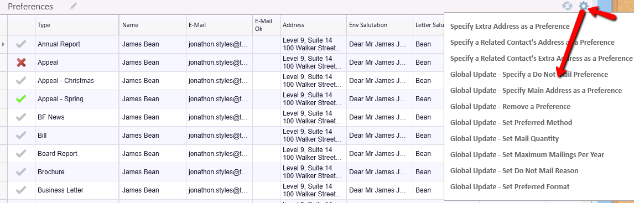Image resolution: width=634 pixels, height=203 pixels.
Task: Toggle the grey checkmark for Bill row
Action: pos(21,136)
